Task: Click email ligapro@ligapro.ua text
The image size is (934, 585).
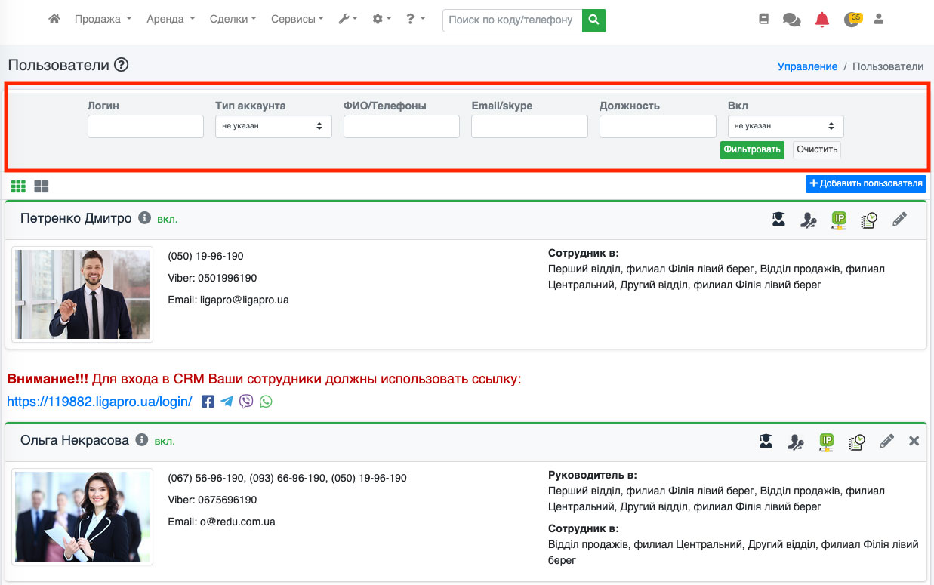Action: pos(244,300)
